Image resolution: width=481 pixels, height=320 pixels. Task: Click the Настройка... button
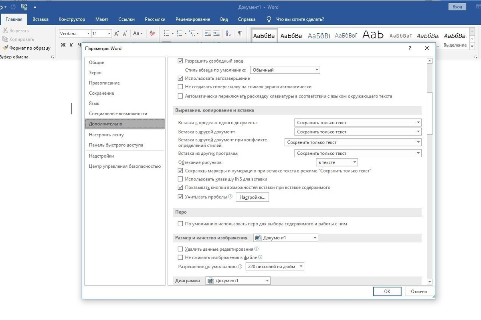(253, 197)
